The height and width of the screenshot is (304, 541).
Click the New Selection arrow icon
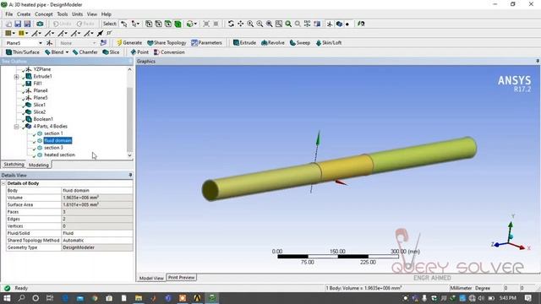[124, 24]
